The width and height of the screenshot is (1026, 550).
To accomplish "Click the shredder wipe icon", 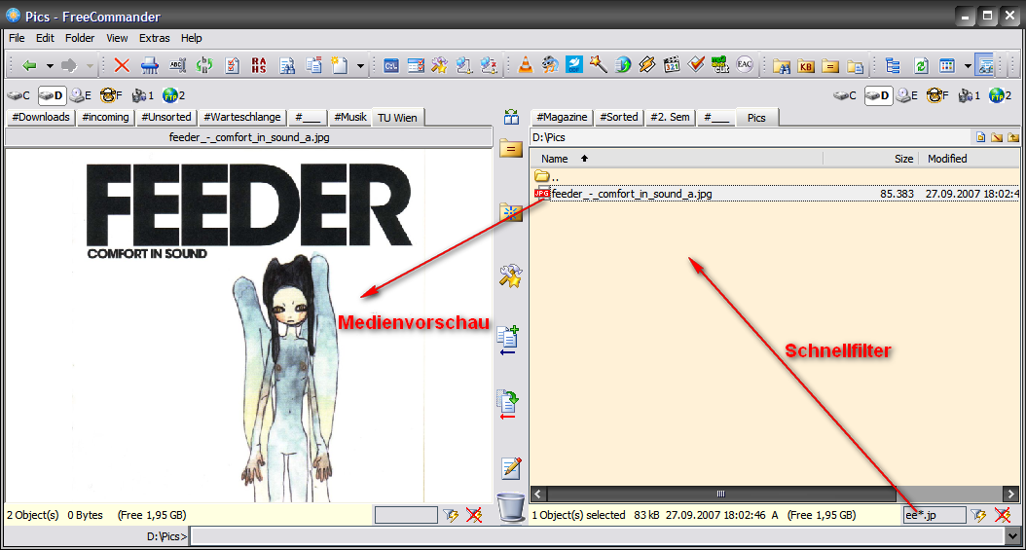I will 150,65.
